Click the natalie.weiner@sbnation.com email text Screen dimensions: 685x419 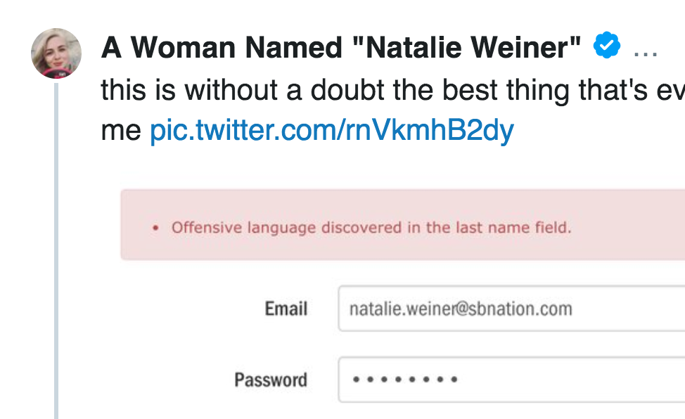[x=461, y=309]
